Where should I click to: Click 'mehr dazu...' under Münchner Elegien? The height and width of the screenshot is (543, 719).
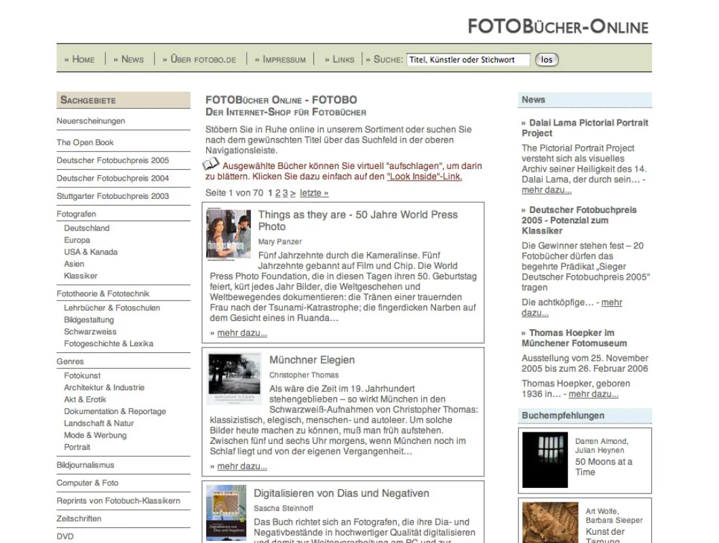tap(242, 466)
